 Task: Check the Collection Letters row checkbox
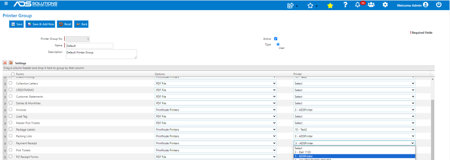click(11, 83)
